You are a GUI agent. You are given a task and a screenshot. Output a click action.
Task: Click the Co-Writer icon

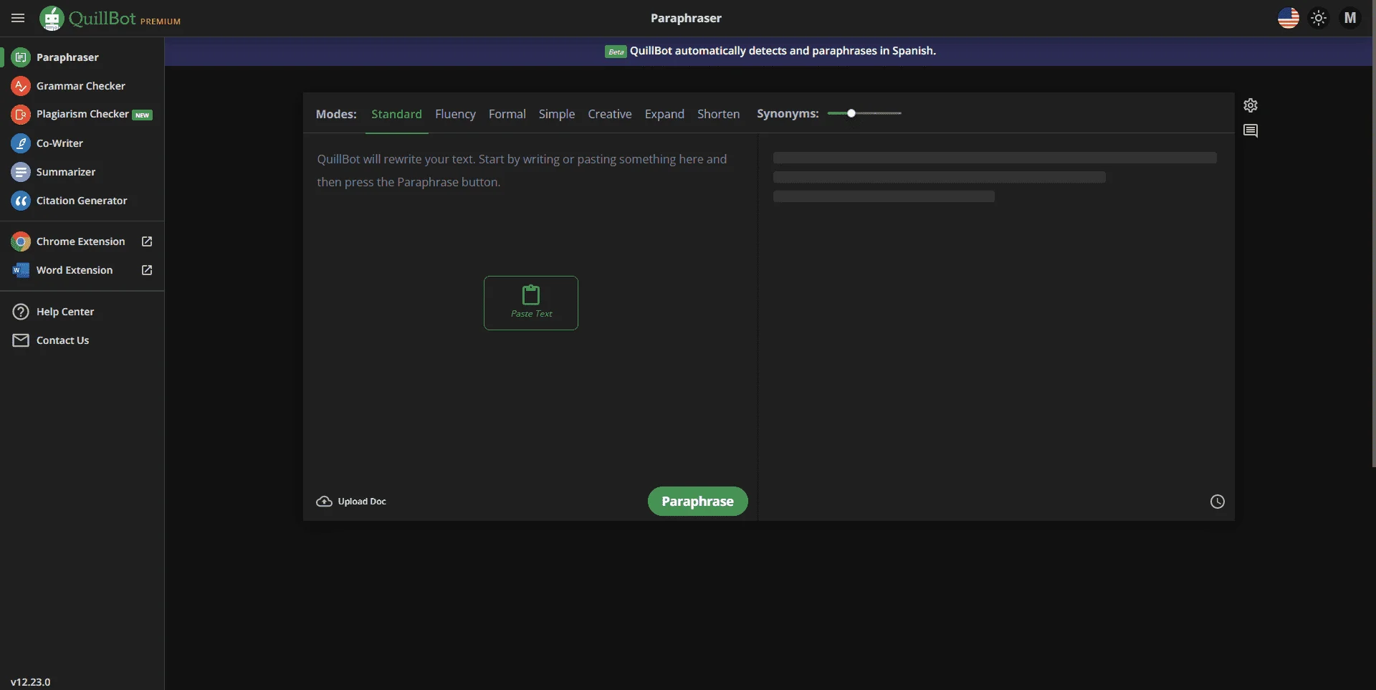click(21, 143)
